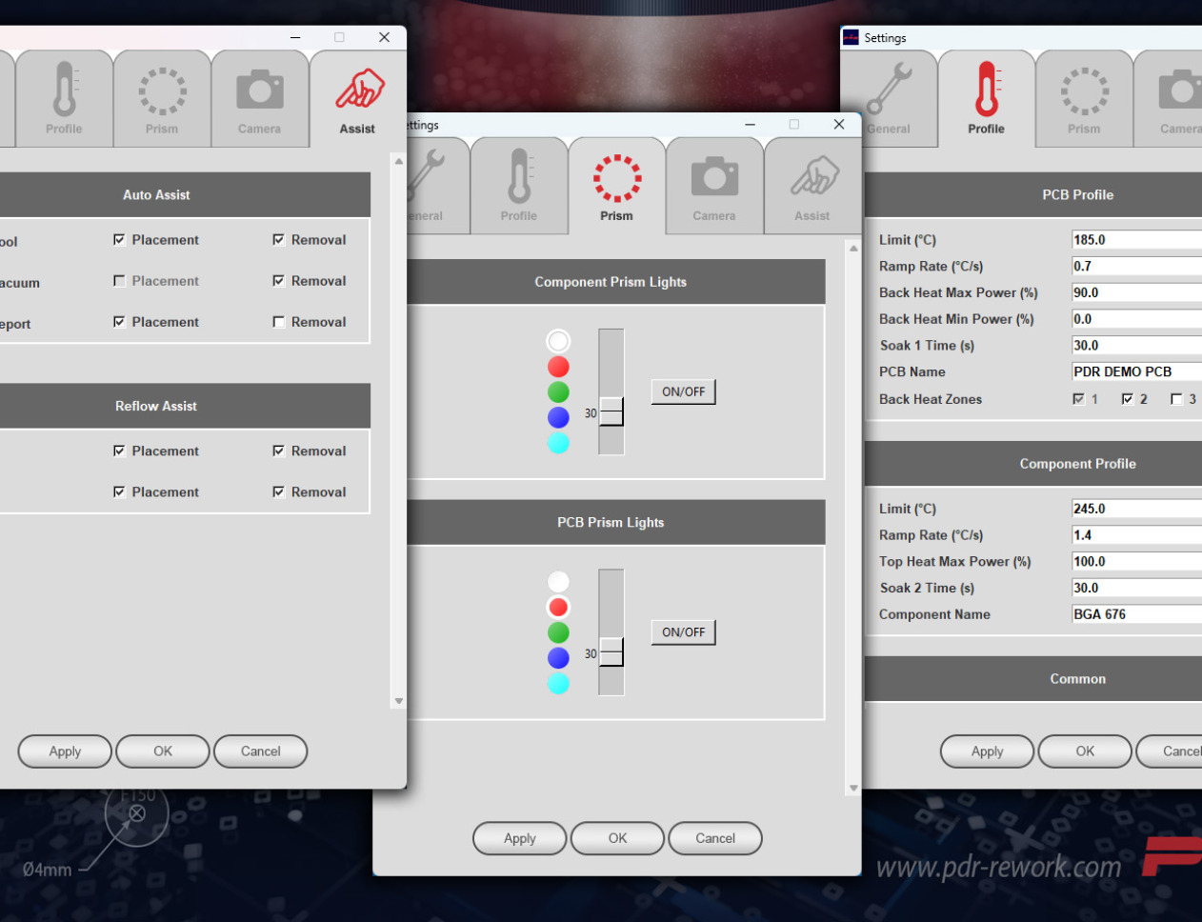
Task: Toggle Back Heat Zone 2 checkbox
Action: click(x=1128, y=399)
